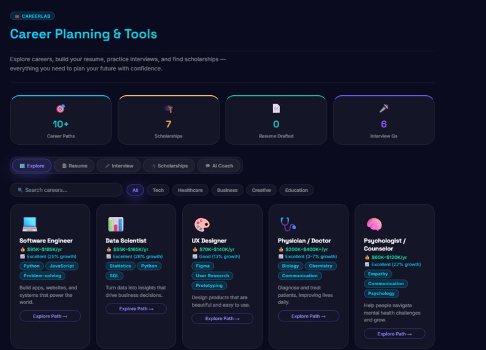Explore Path for UX Designer
The image size is (486, 350).
pyautogui.click(x=223, y=318)
